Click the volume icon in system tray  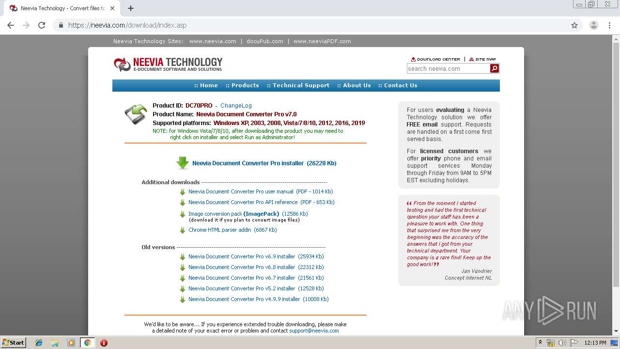click(562, 343)
